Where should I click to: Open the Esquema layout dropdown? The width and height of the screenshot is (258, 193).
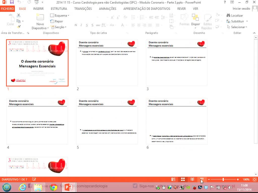[x=59, y=15]
